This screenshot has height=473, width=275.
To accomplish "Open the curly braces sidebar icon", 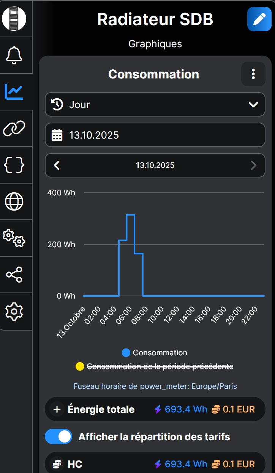I will pos(14,165).
